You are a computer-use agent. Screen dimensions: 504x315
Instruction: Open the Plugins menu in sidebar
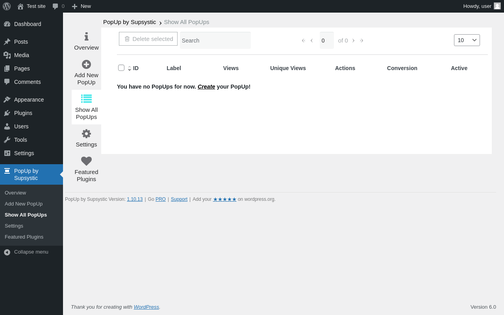[x=23, y=113]
